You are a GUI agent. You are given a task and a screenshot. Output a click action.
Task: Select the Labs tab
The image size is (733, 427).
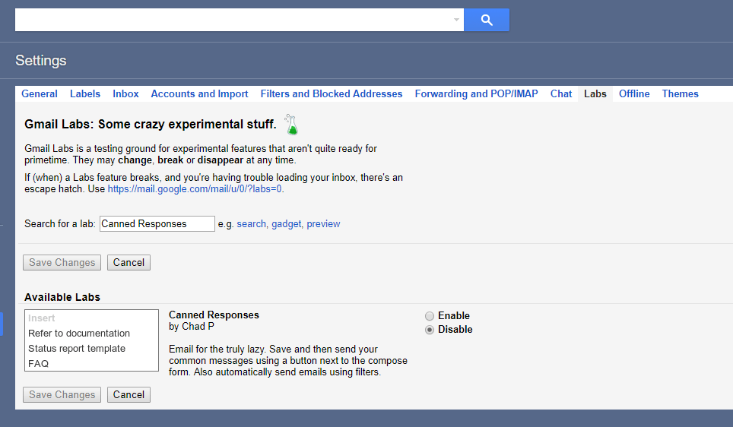point(595,94)
